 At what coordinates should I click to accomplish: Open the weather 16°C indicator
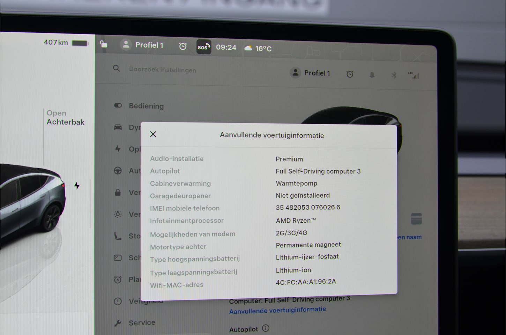point(258,49)
